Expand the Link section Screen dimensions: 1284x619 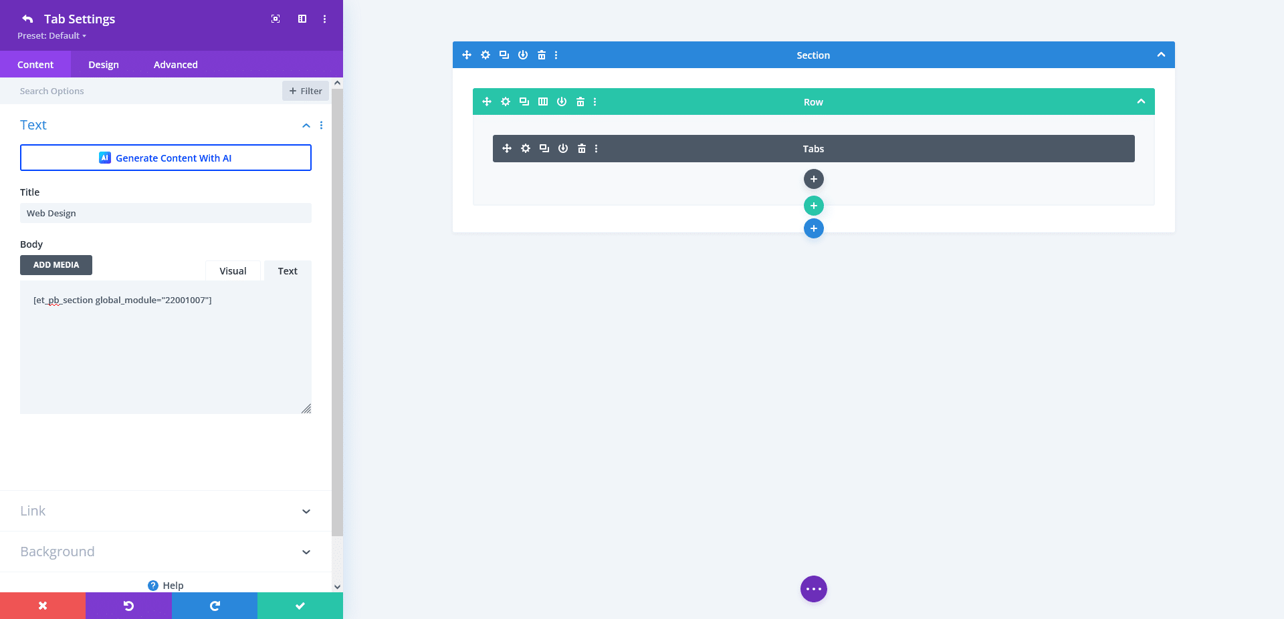(165, 511)
